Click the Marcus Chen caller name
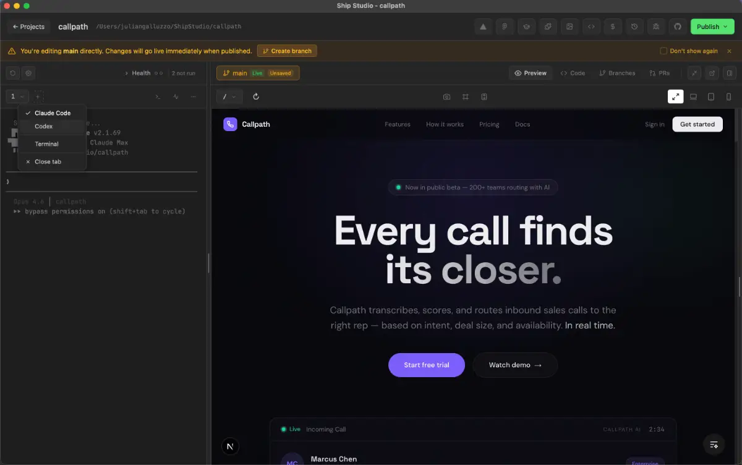 (x=334, y=459)
